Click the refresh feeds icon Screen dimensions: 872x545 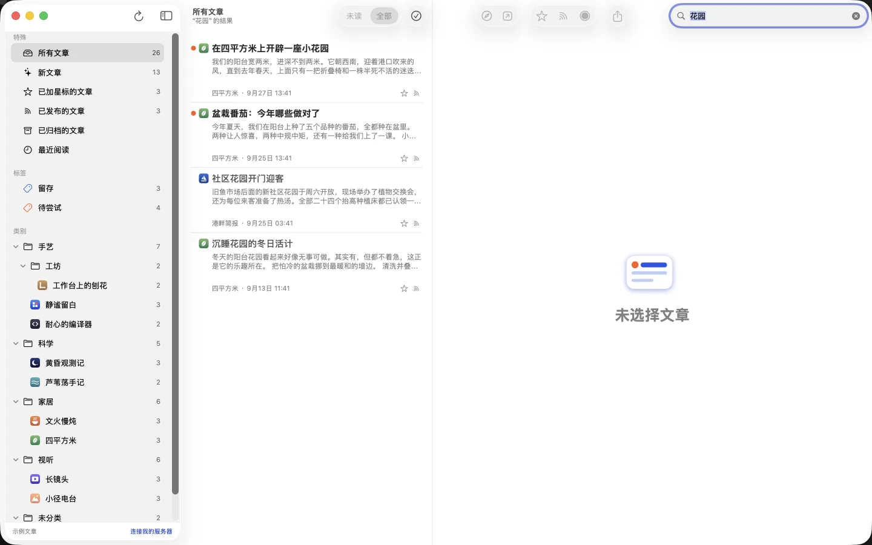point(139,16)
